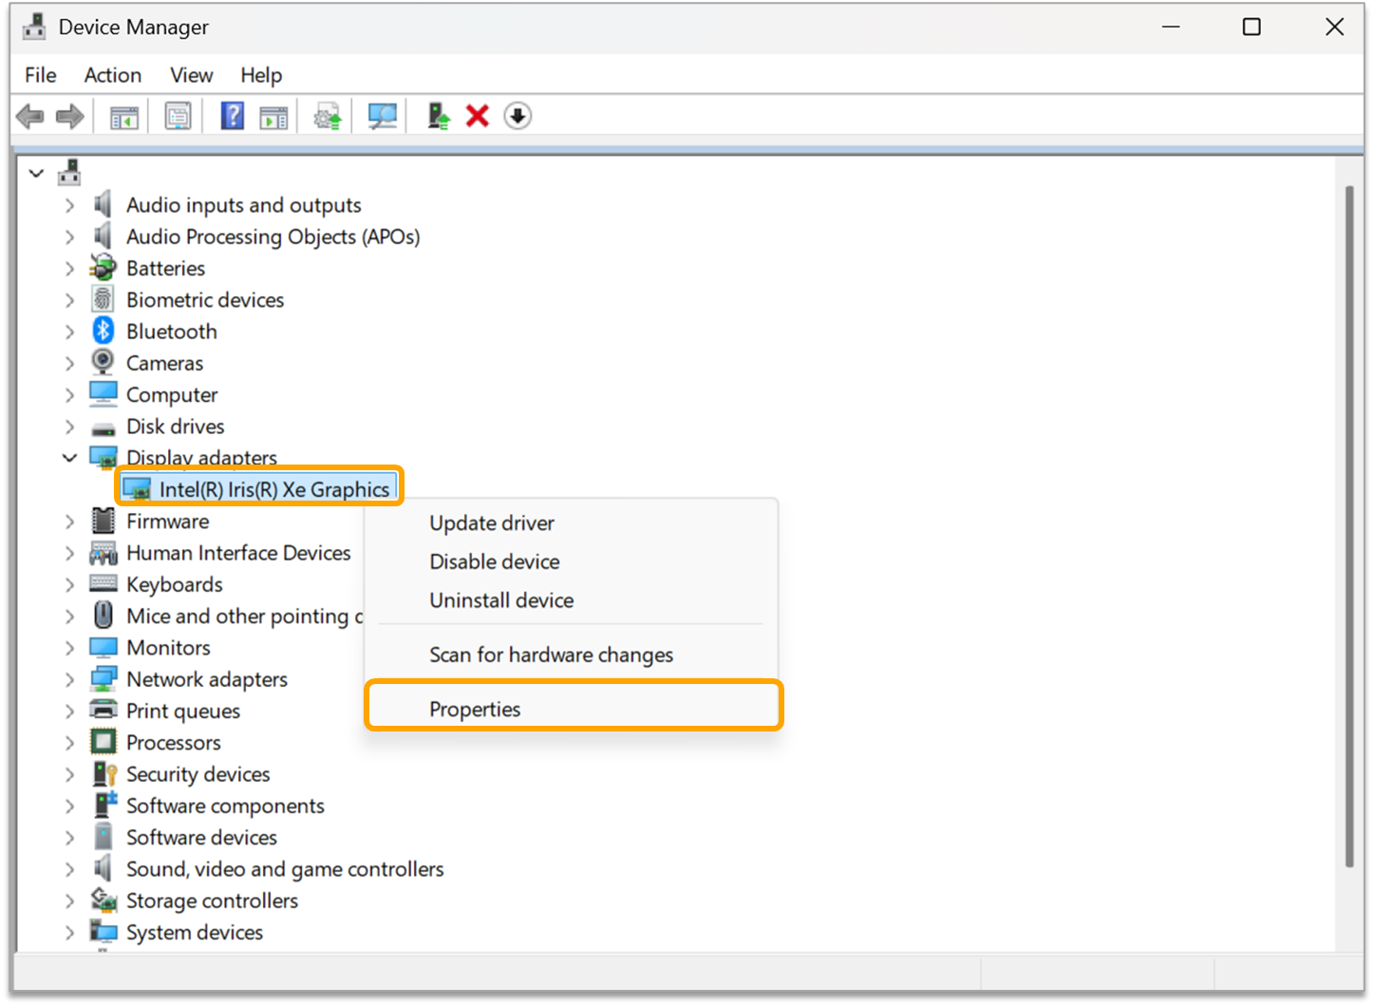
Task: Choose Properties from the context menu
Action: tap(475, 709)
